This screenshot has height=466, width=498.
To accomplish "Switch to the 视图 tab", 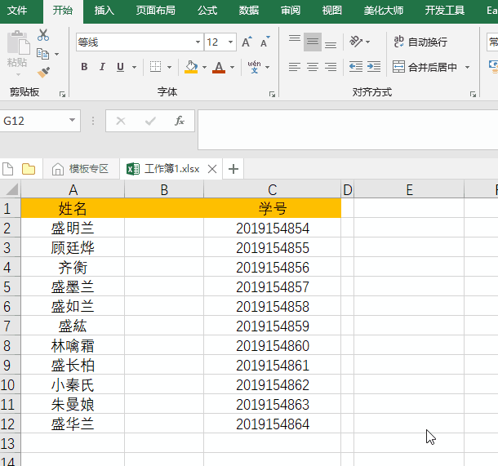I will 332,11.
